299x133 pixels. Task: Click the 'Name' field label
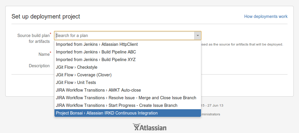pos(44,54)
